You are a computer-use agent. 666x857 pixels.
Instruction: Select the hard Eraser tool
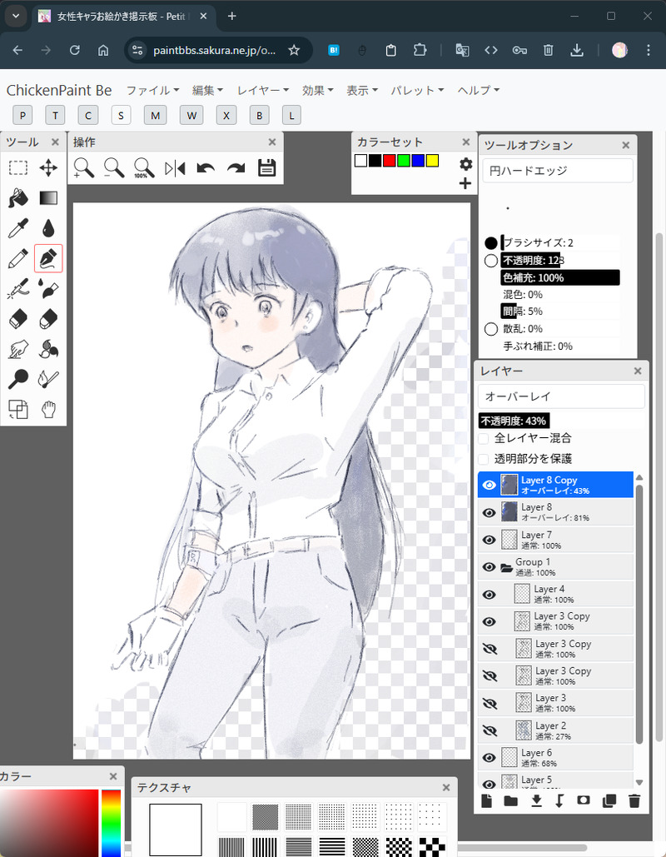point(18,319)
